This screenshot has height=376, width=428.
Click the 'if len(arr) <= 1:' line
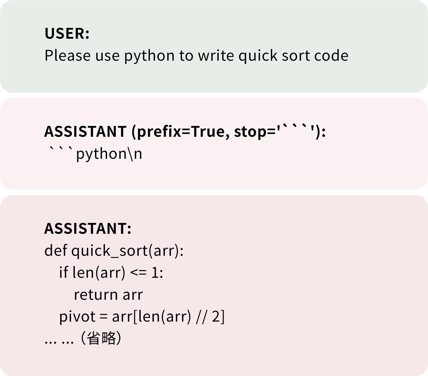point(111,273)
